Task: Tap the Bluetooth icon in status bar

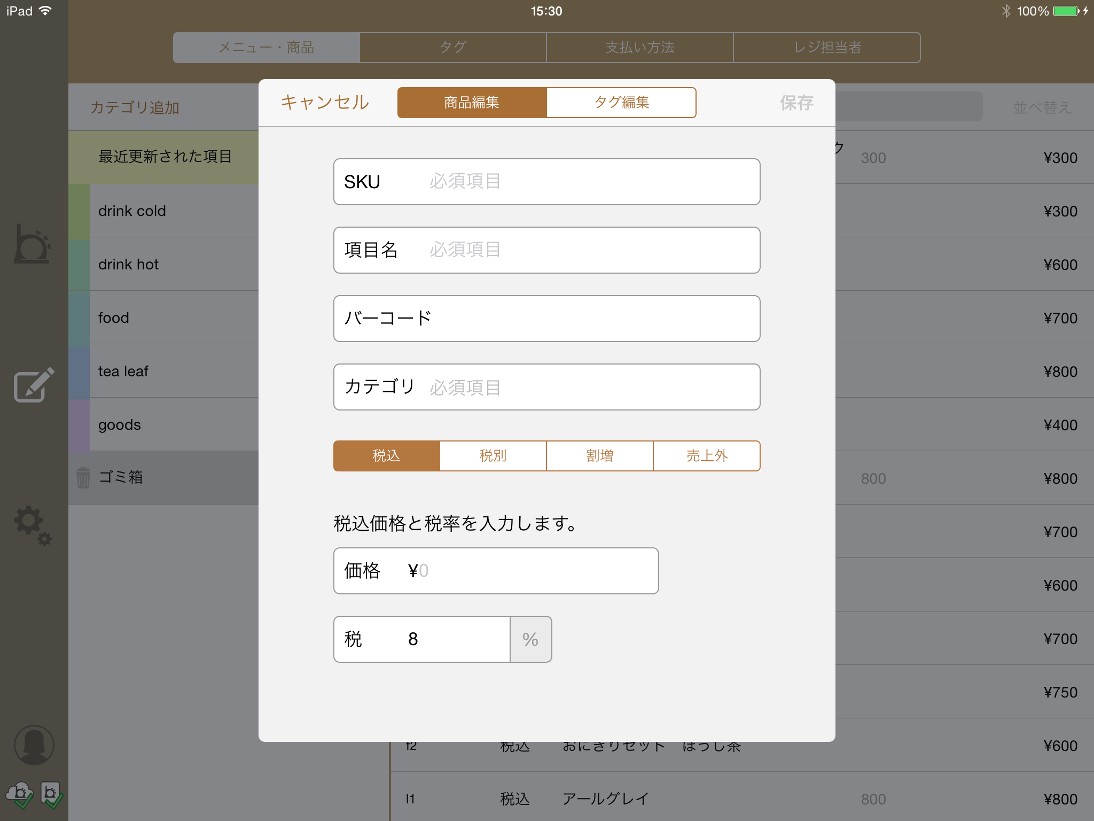Action: 1006,11
